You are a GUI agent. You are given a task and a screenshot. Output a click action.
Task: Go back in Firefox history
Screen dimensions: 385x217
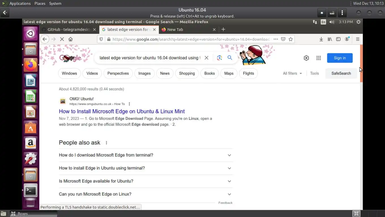[x=44, y=39]
